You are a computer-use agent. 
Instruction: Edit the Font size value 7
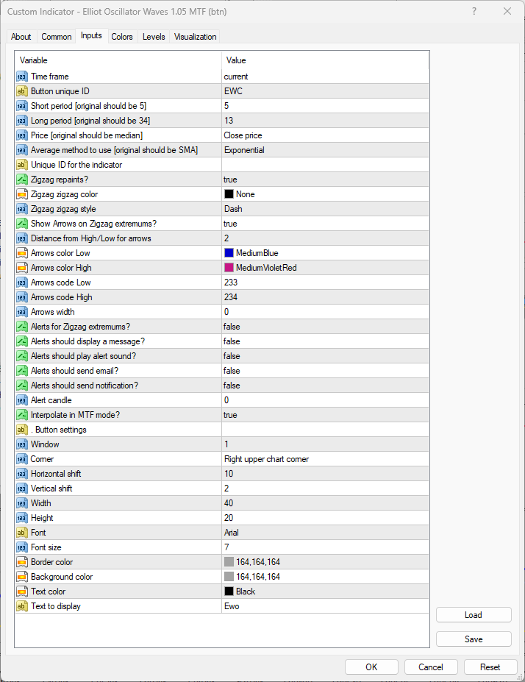[325, 547]
